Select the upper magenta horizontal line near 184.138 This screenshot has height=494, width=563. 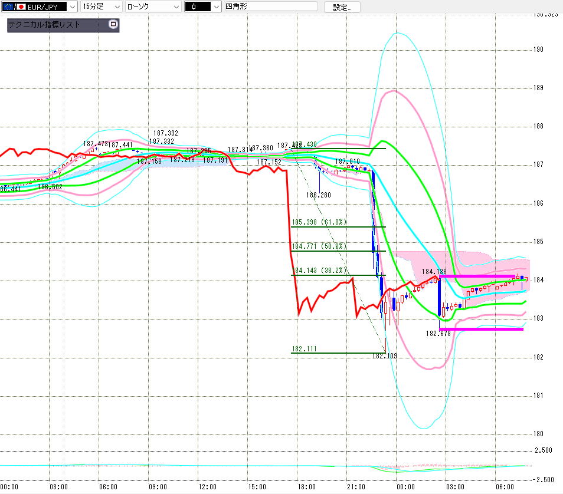pyautogui.click(x=477, y=276)
